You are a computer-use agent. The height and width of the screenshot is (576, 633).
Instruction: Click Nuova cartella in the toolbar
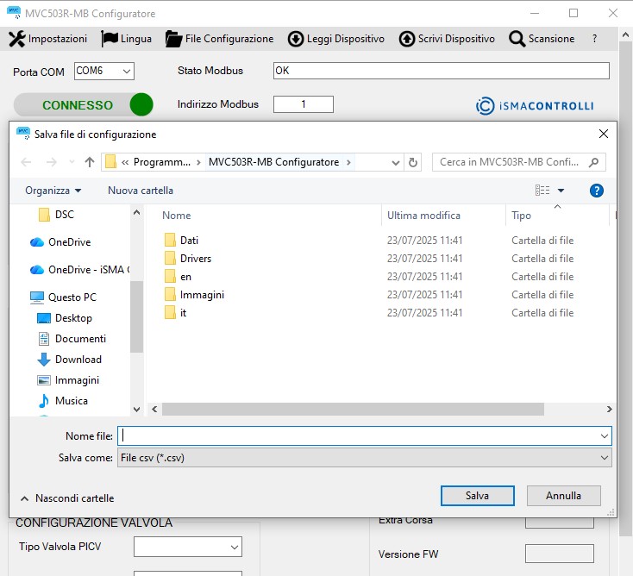click(x=141, y=191)
